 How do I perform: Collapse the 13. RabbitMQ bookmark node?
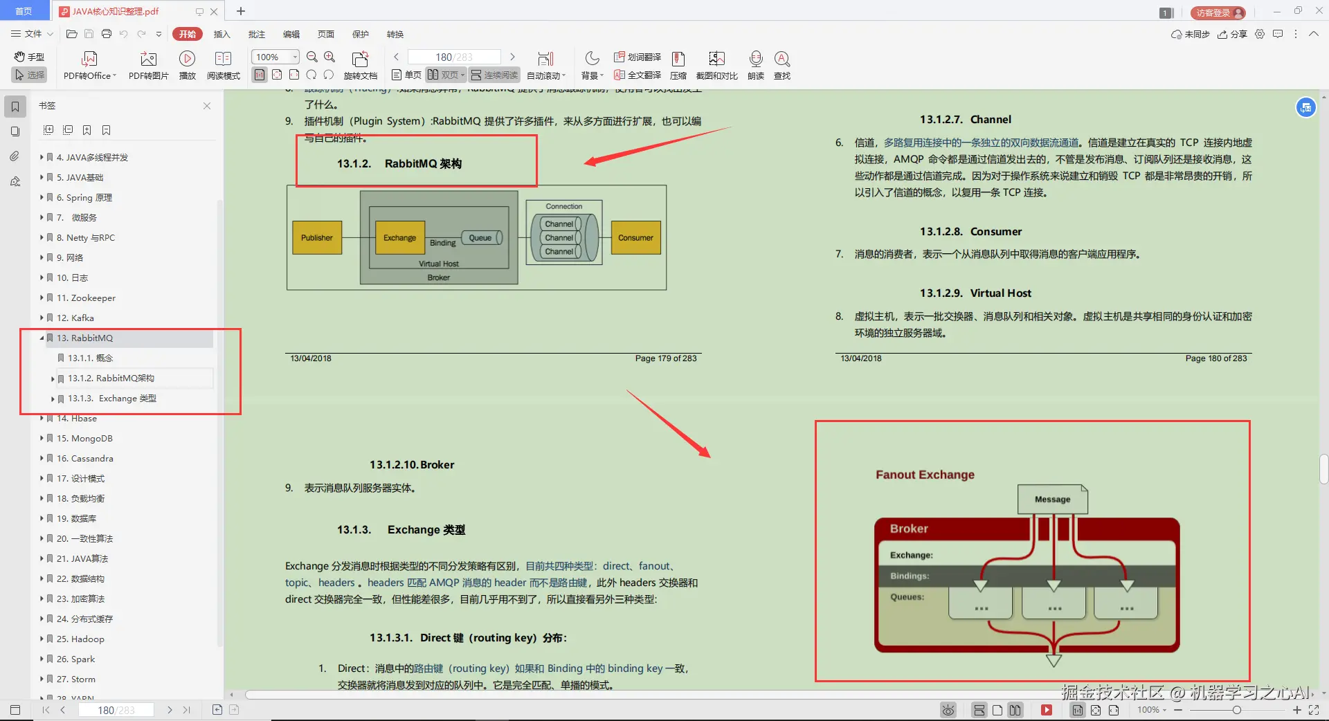pyautogui.click(x=42, y=338)
